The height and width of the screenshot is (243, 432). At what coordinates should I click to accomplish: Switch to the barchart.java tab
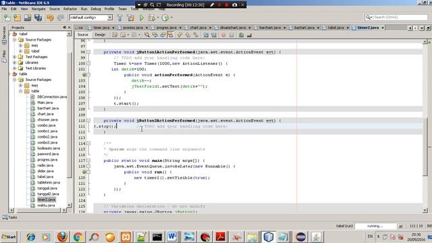[x=270, y=28]
